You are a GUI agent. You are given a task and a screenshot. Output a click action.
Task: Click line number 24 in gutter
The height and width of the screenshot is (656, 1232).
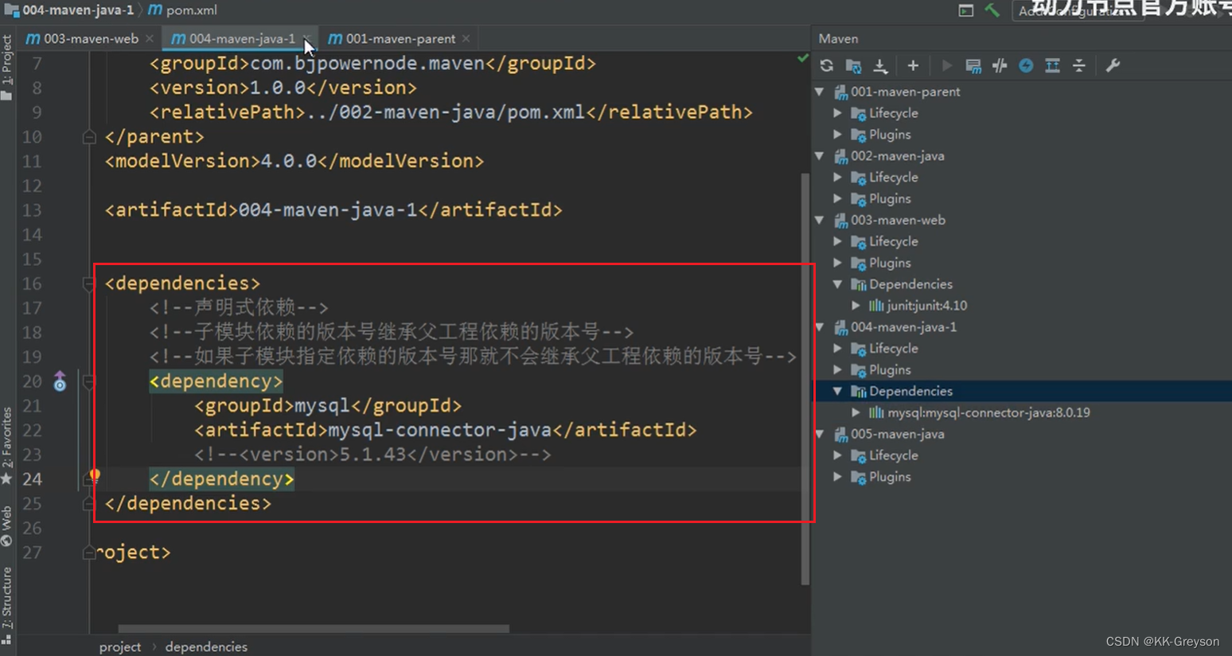[x=32, y=479]
